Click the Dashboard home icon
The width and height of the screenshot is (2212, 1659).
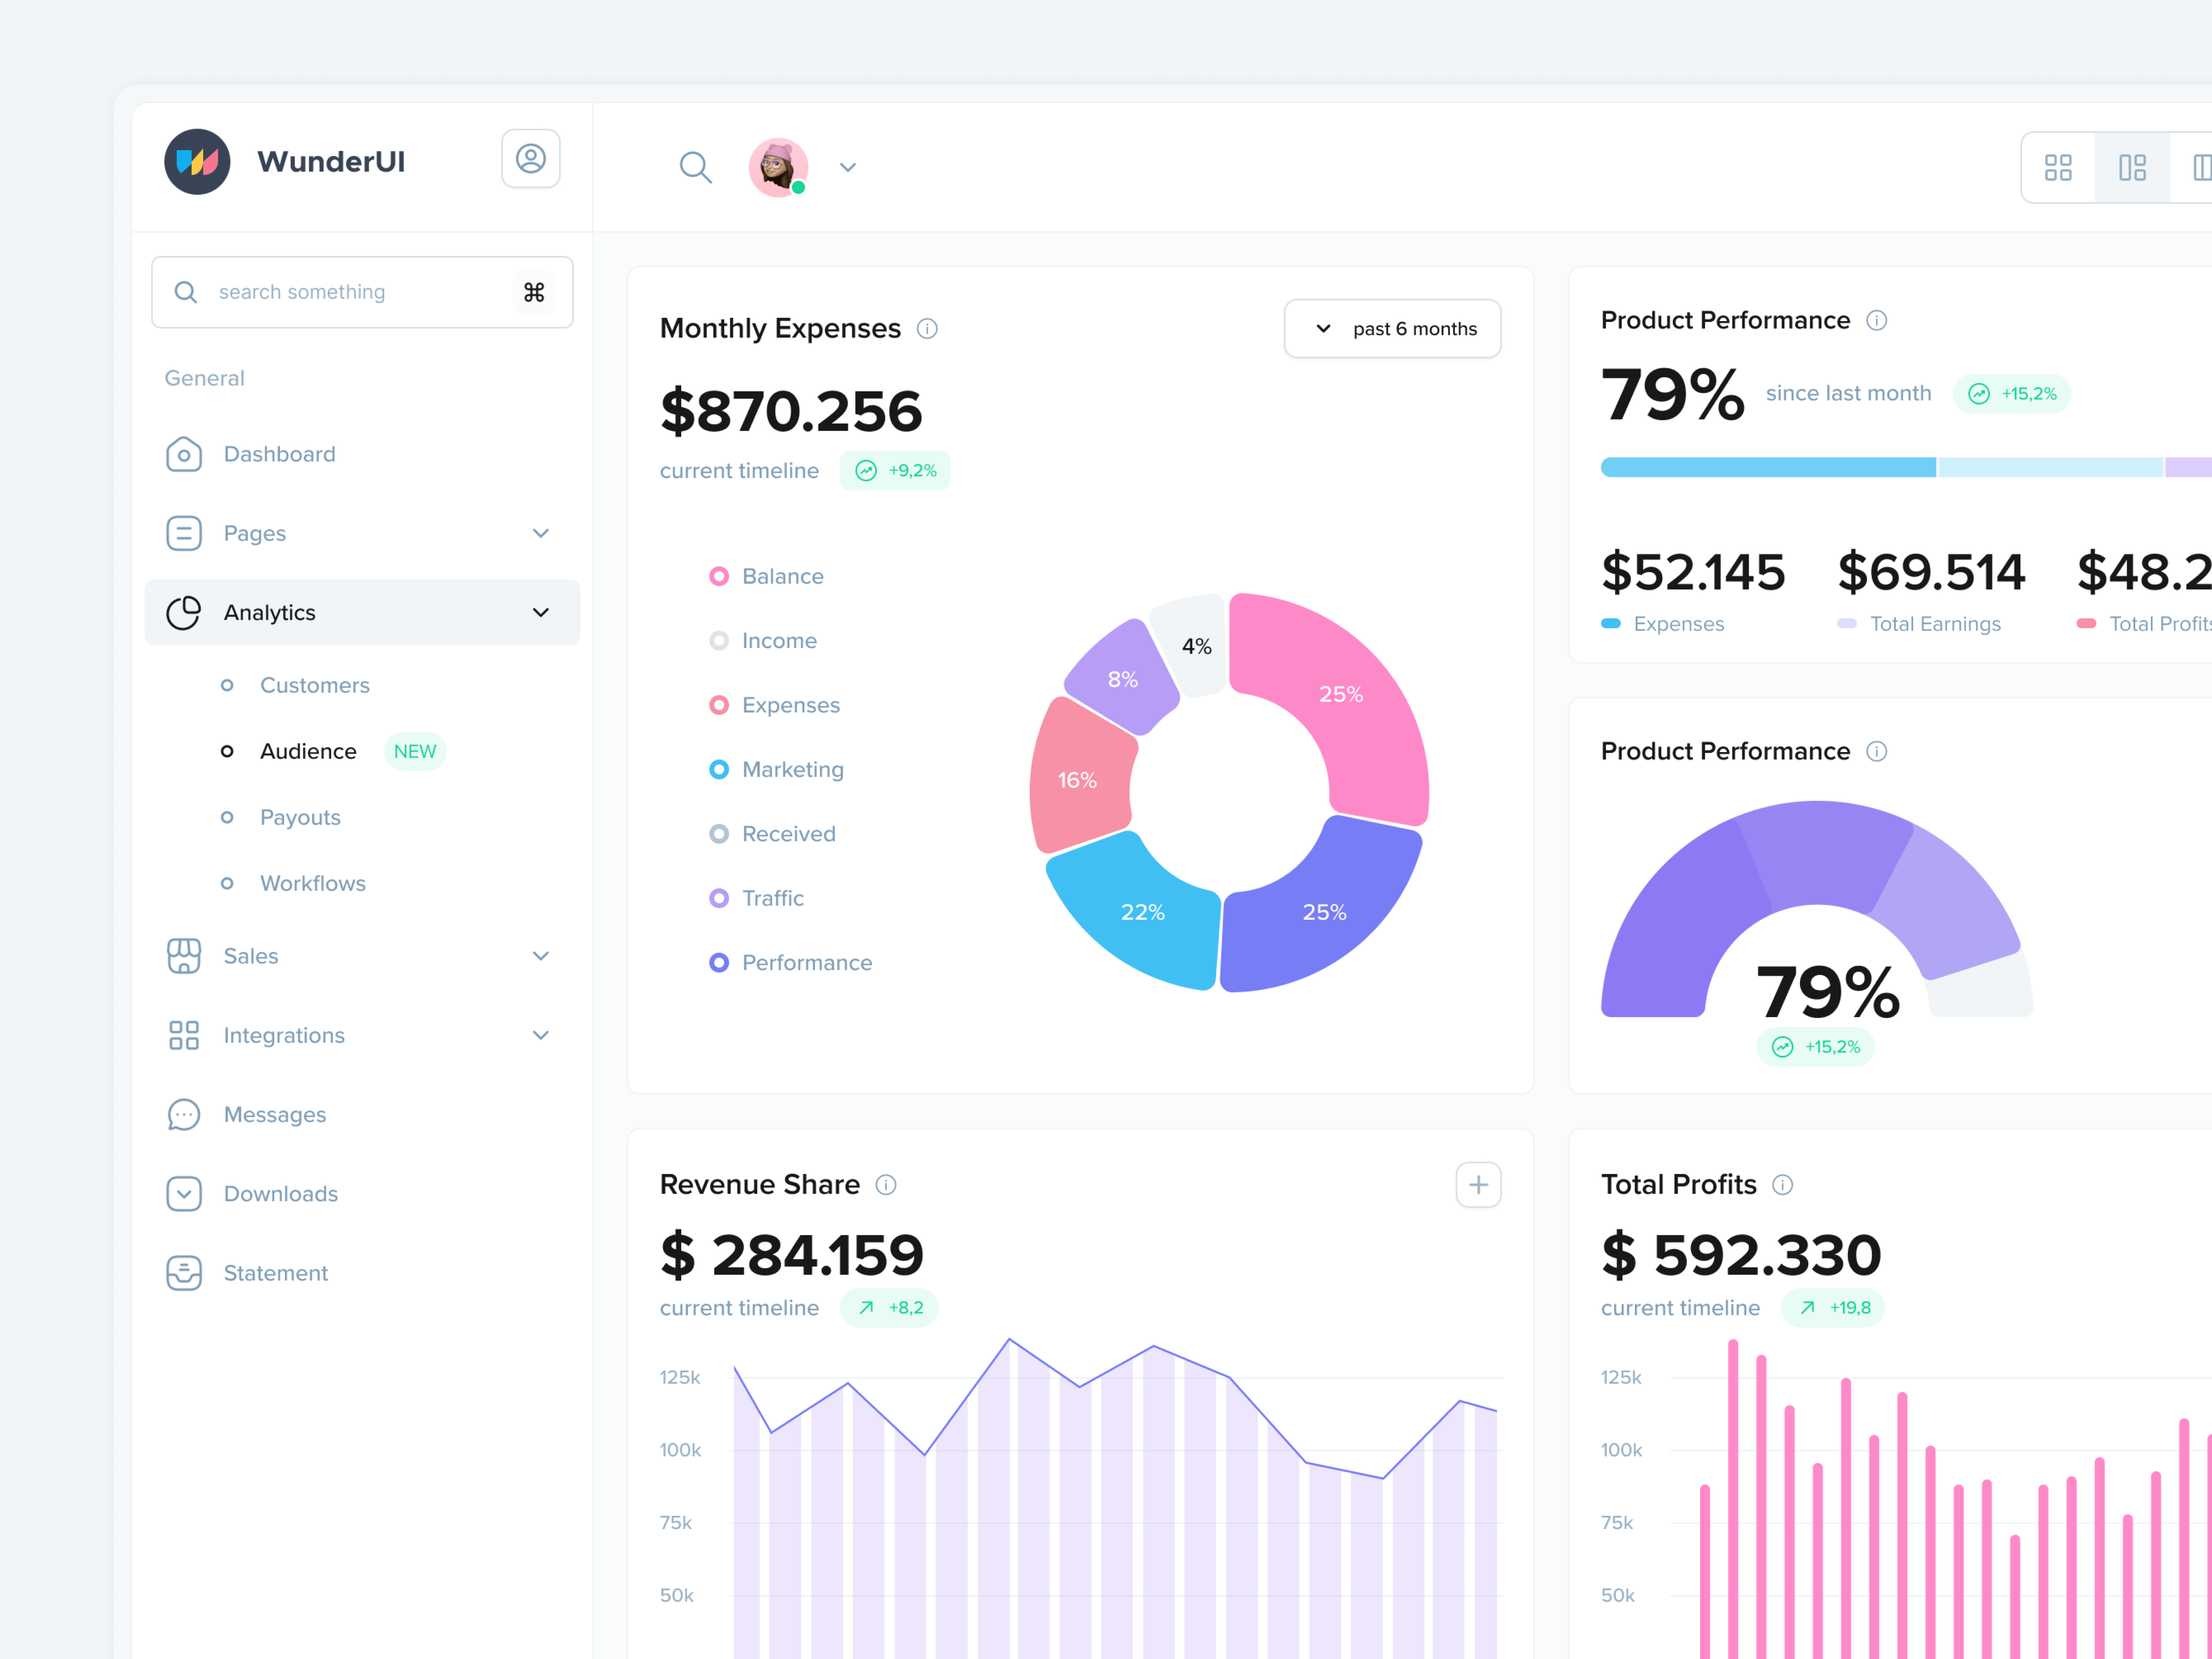click(x=184, y=454)
